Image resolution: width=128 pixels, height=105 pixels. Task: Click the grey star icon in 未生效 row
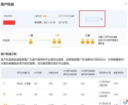coord(4,83)
